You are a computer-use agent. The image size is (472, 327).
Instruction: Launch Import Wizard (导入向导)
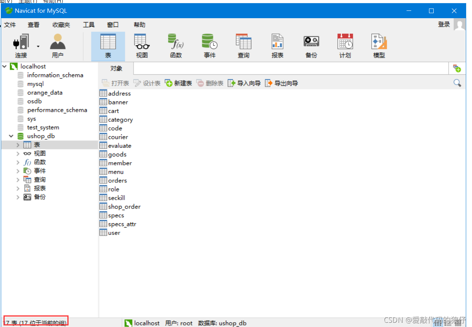click(244, 83)
